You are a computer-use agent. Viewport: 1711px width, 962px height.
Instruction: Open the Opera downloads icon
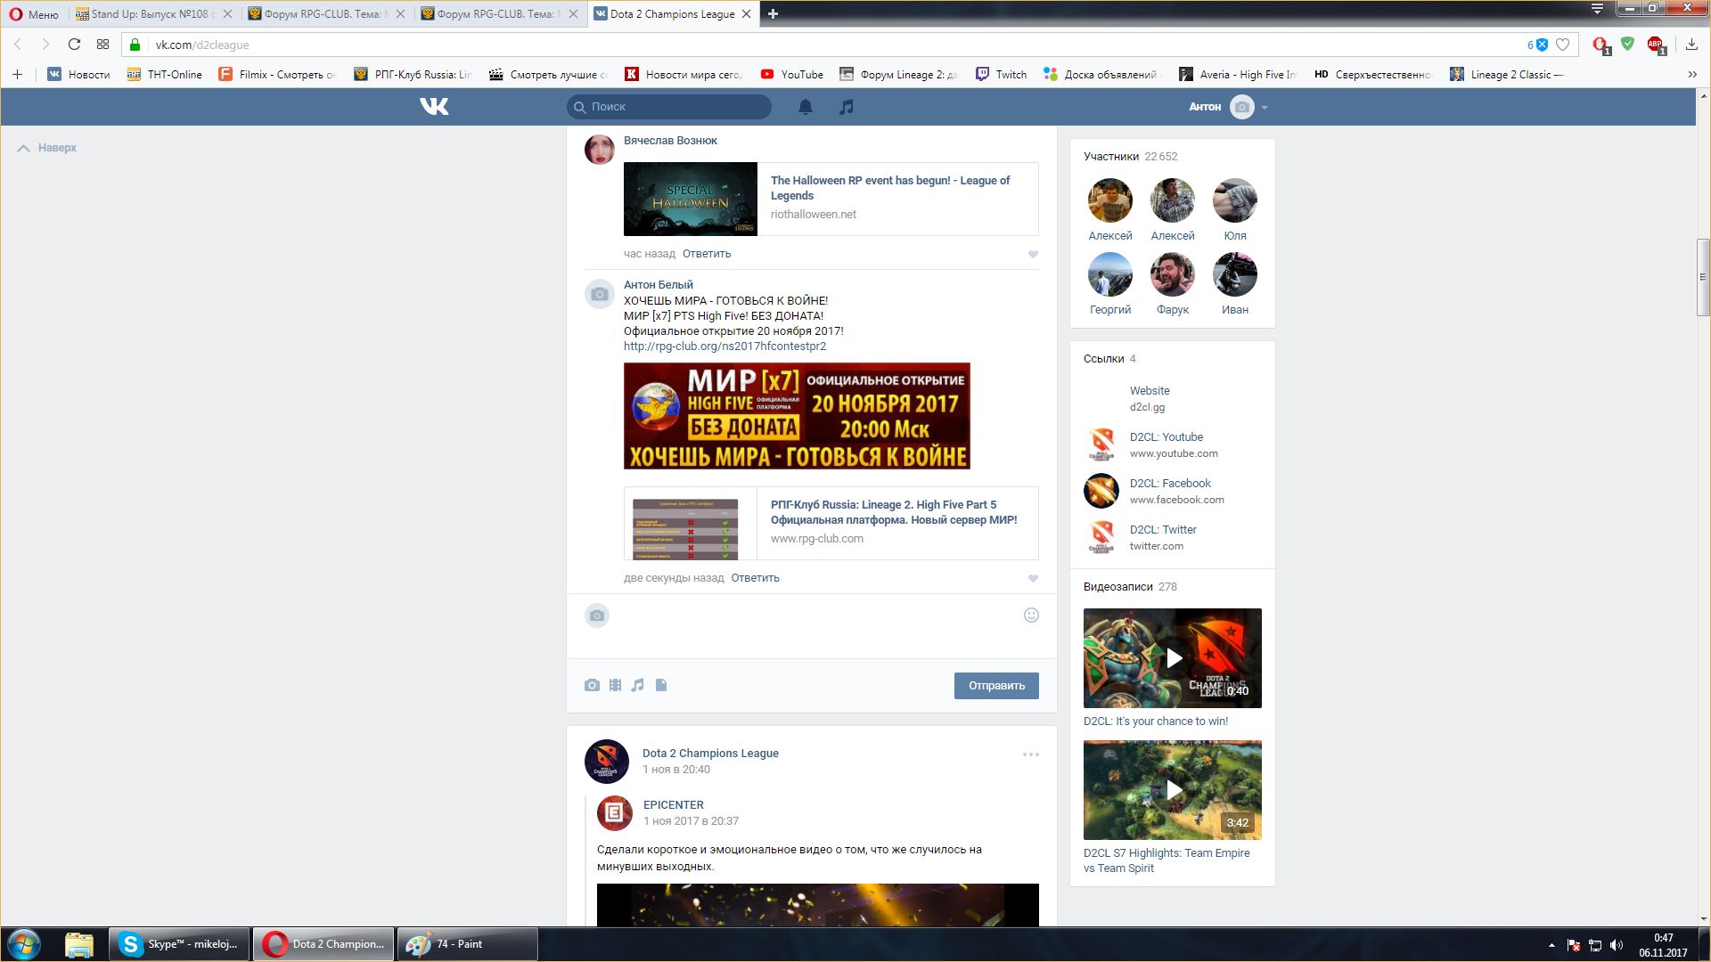(1691, 45)
